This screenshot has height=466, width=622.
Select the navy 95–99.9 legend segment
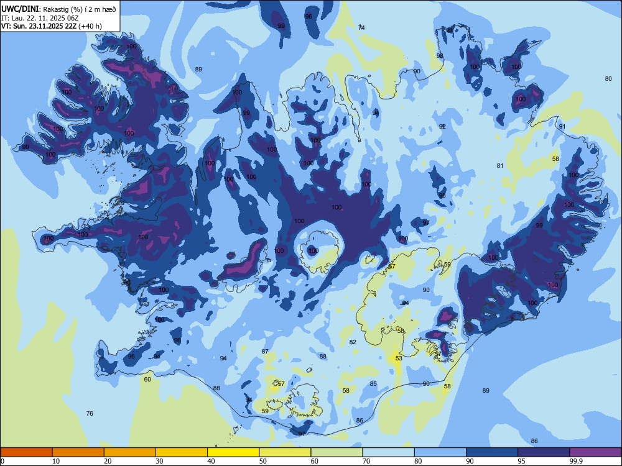pos(544,452)
